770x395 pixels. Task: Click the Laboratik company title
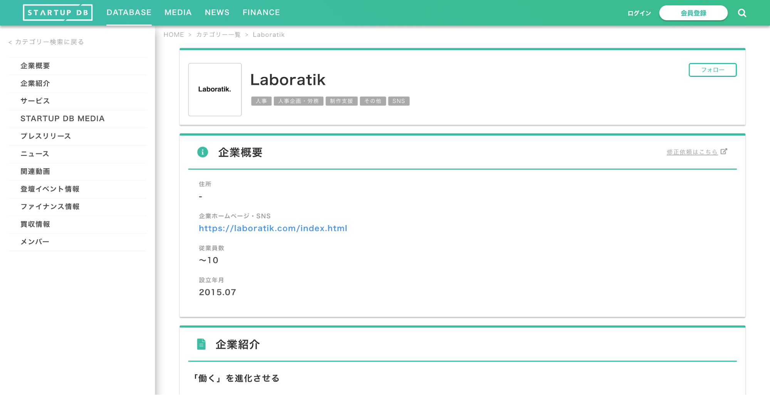[288, 80]
